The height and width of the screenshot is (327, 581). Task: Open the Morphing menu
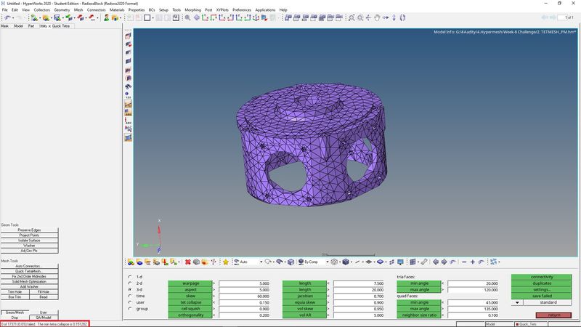tap(192, 10)
